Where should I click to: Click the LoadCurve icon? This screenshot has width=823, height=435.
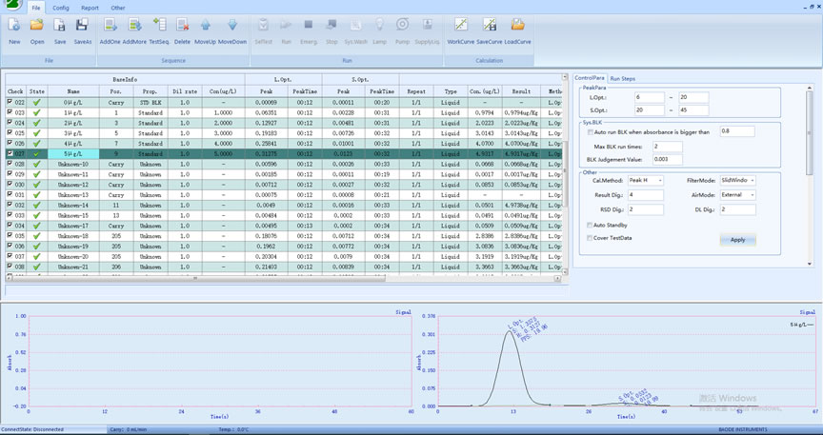517,25
